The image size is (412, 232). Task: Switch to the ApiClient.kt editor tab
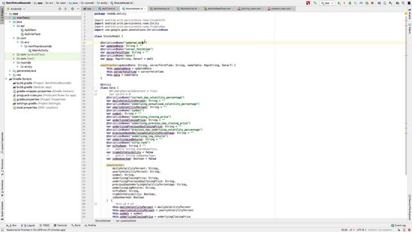click(108, 8)
